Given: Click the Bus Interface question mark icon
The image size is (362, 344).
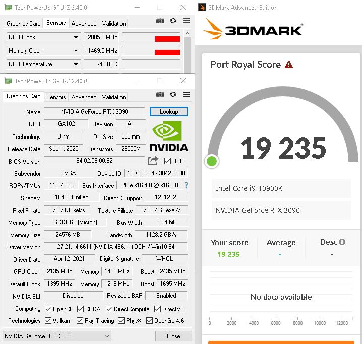Looking at the screenshot, I should 186,185.
